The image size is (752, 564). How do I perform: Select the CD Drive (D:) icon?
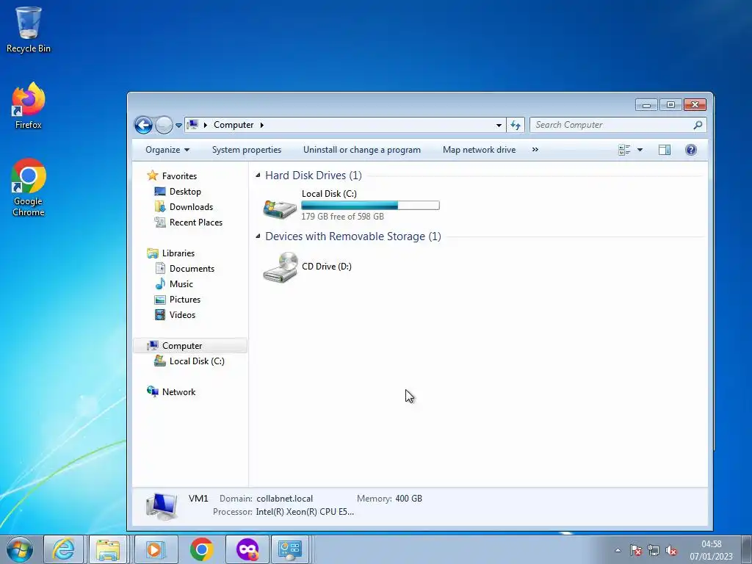click(x=280, y=267)
